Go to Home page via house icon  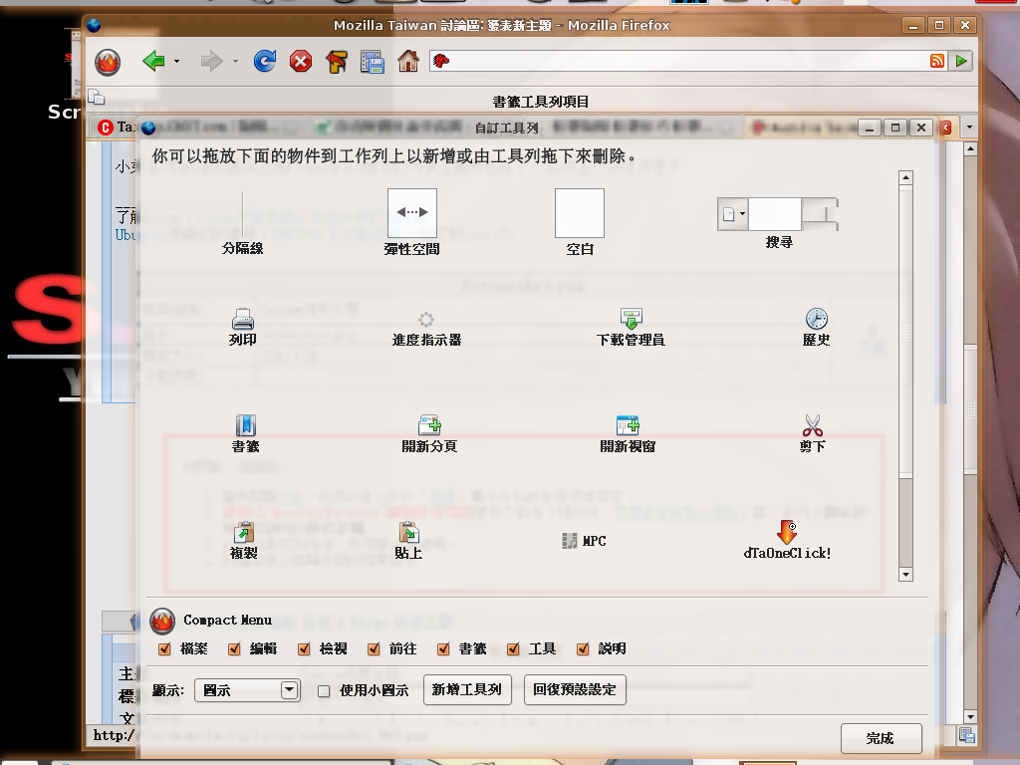coord(408,61)
